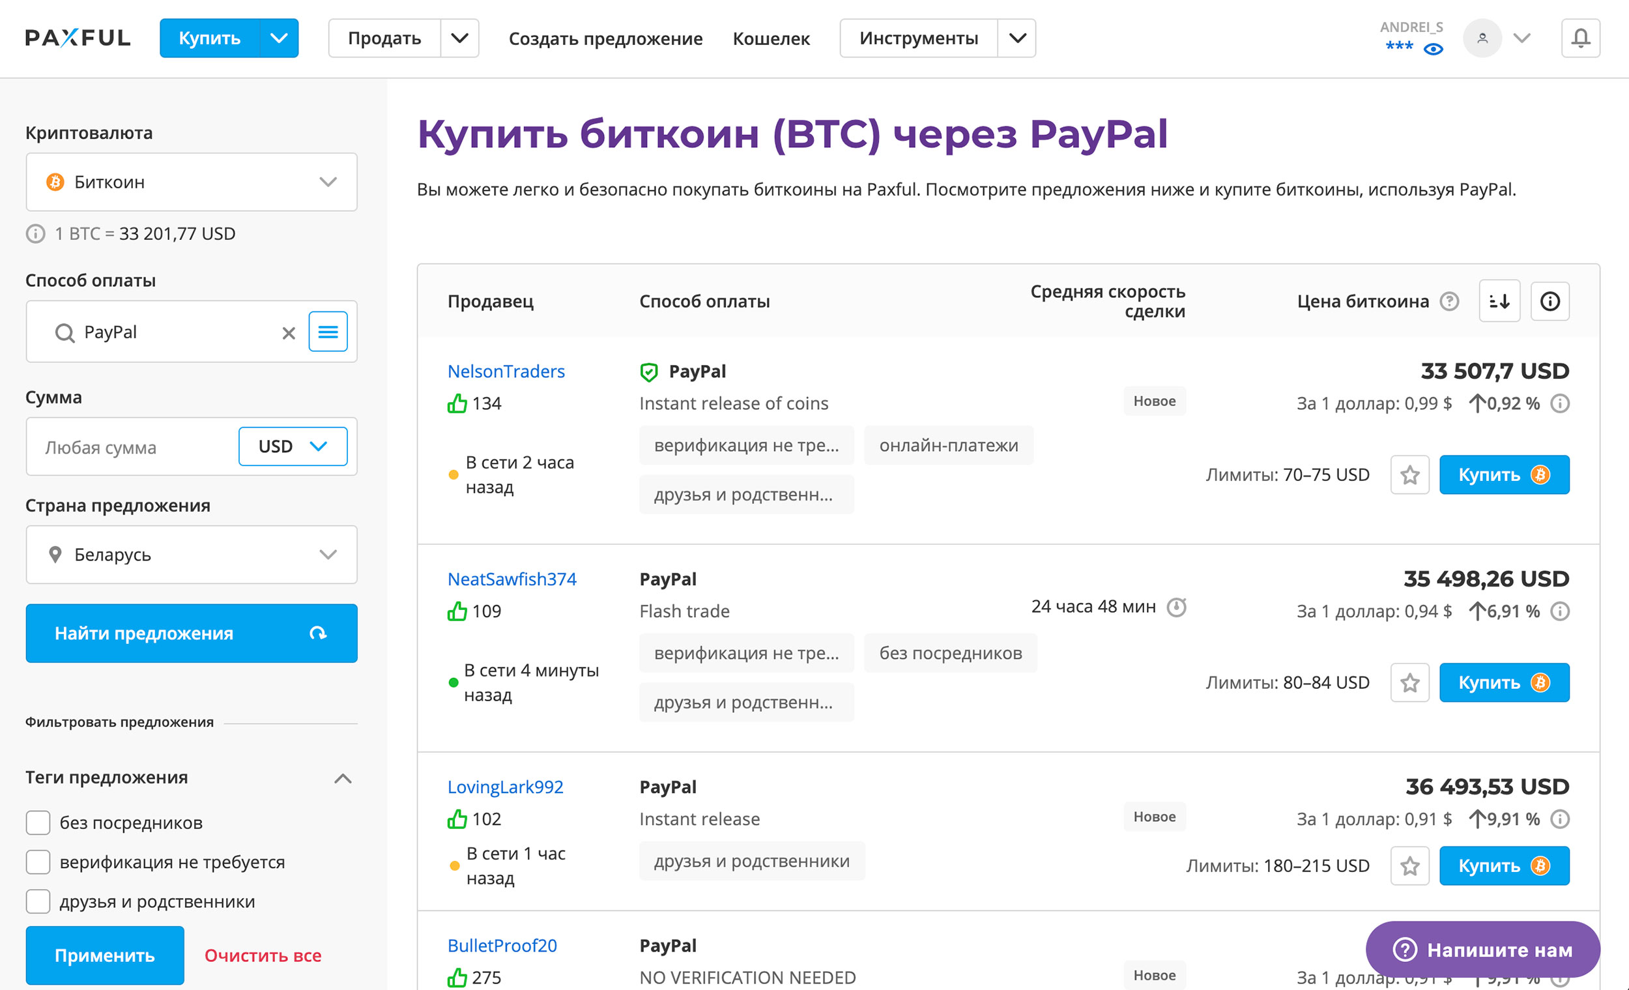This screenshot has height=990, width=1629.
Task: Open Создать предложение page
Action: 605,38
